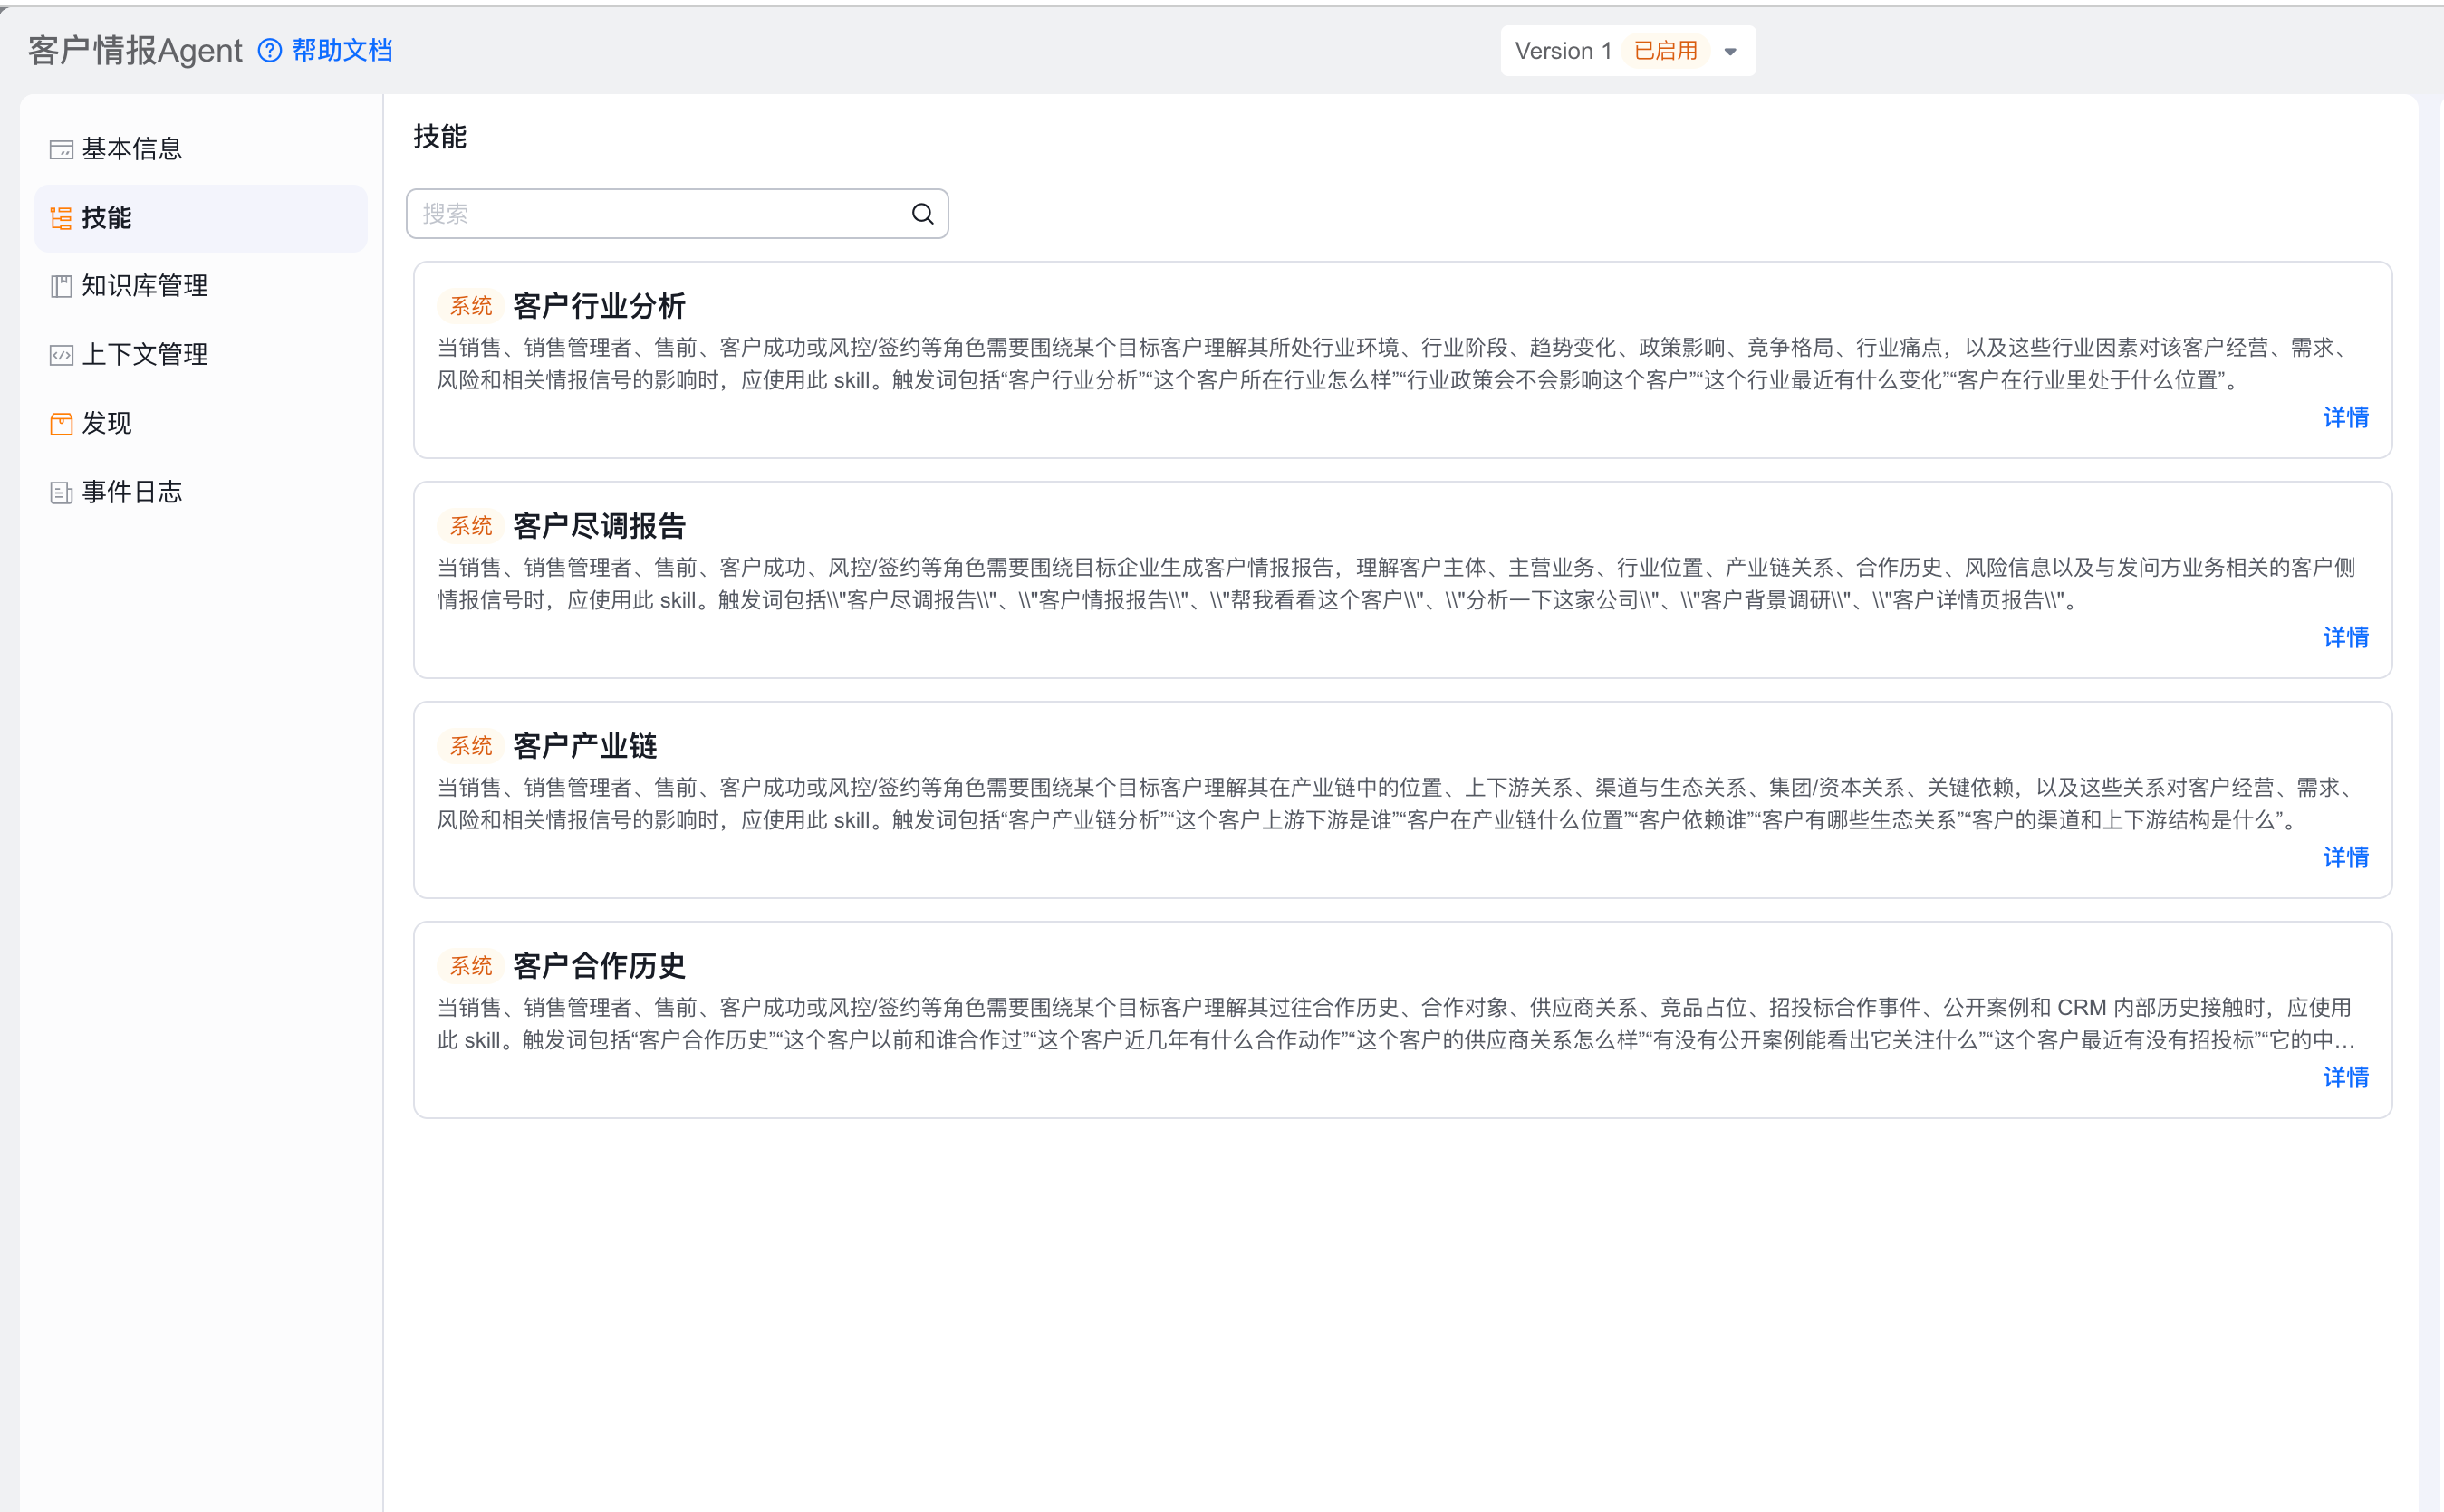View 详情 for 客户尽调报告
Image resolution: width=2444 pixels, height=1512 pixels.
pos(2345,638)
